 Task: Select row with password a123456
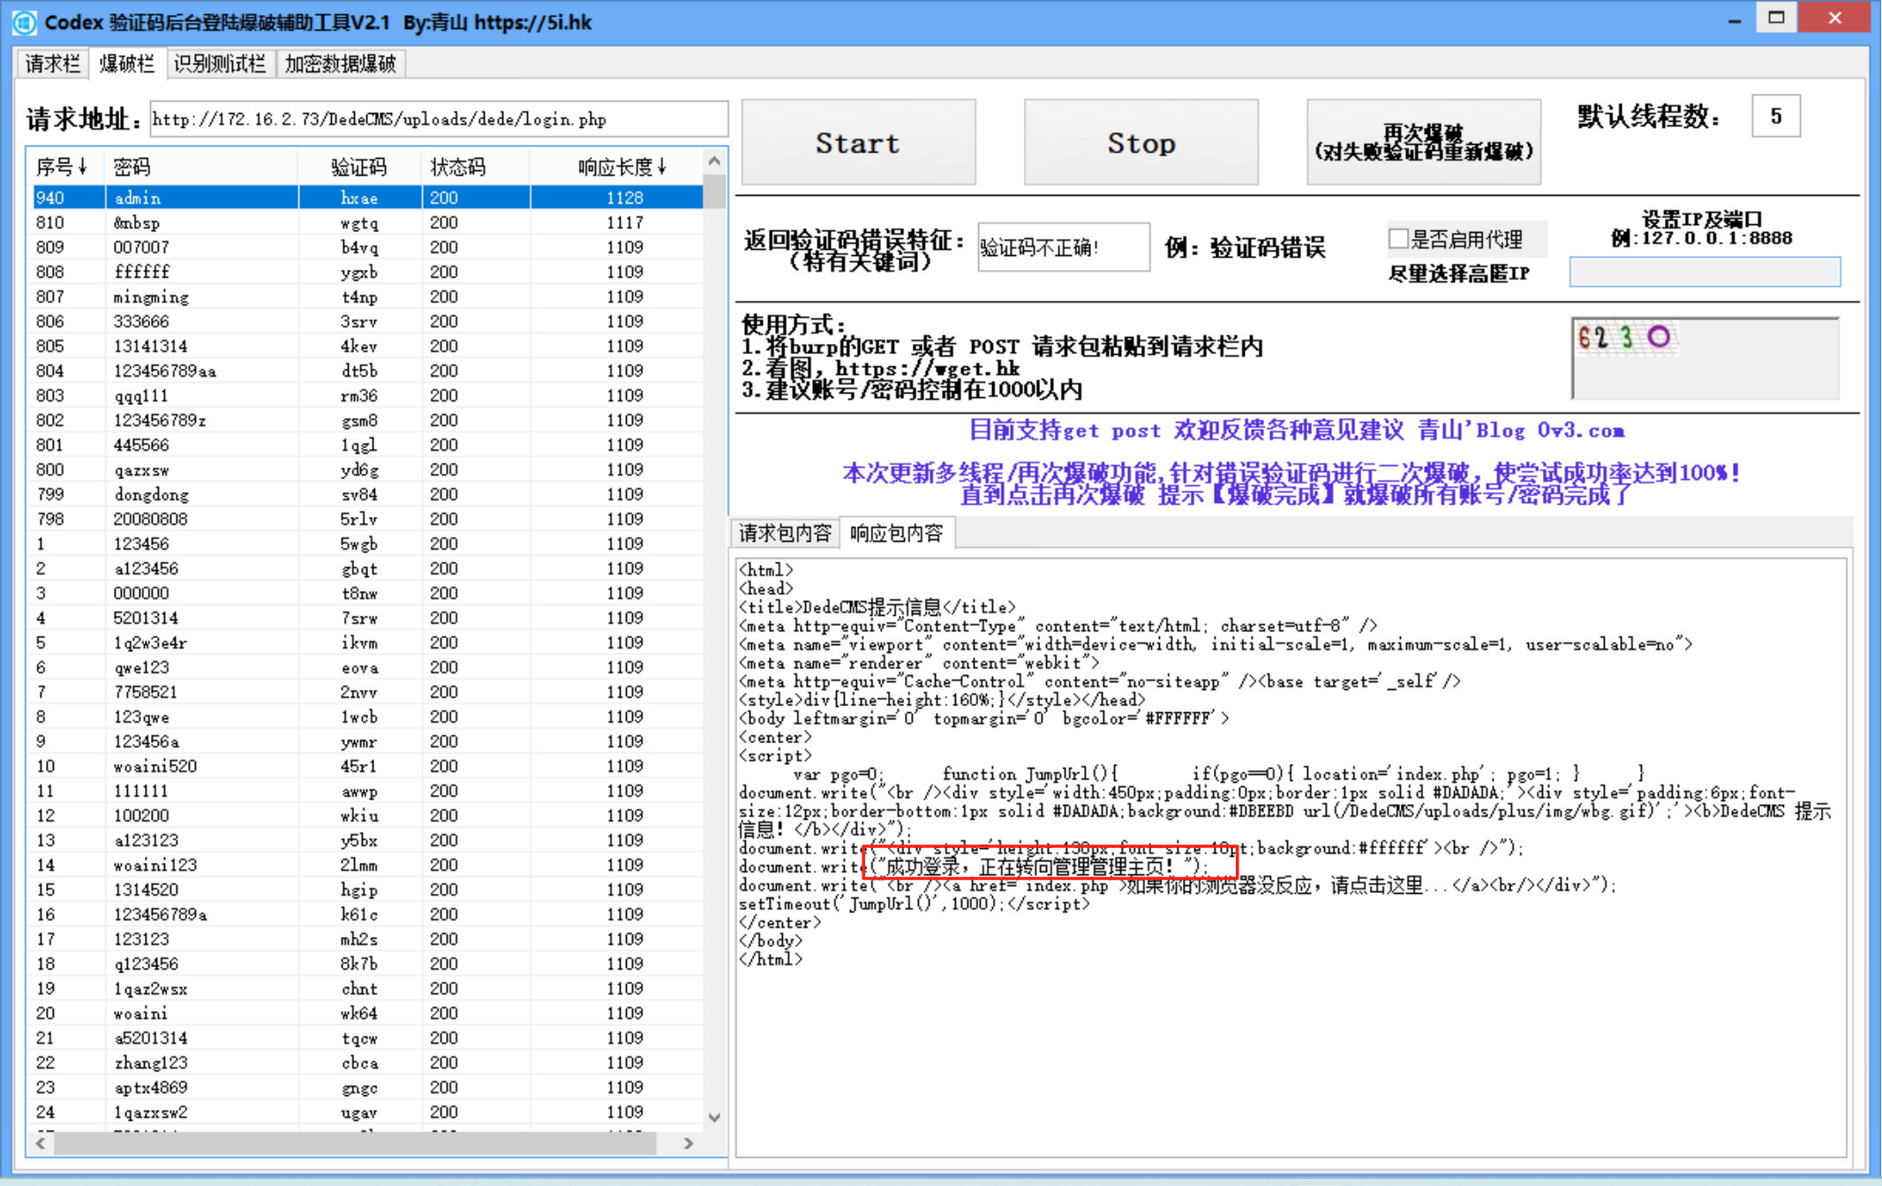(x=368, y=568)
